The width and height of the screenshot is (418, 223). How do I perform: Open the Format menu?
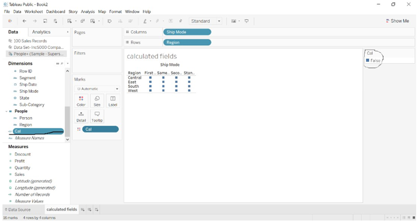(116, 12)
